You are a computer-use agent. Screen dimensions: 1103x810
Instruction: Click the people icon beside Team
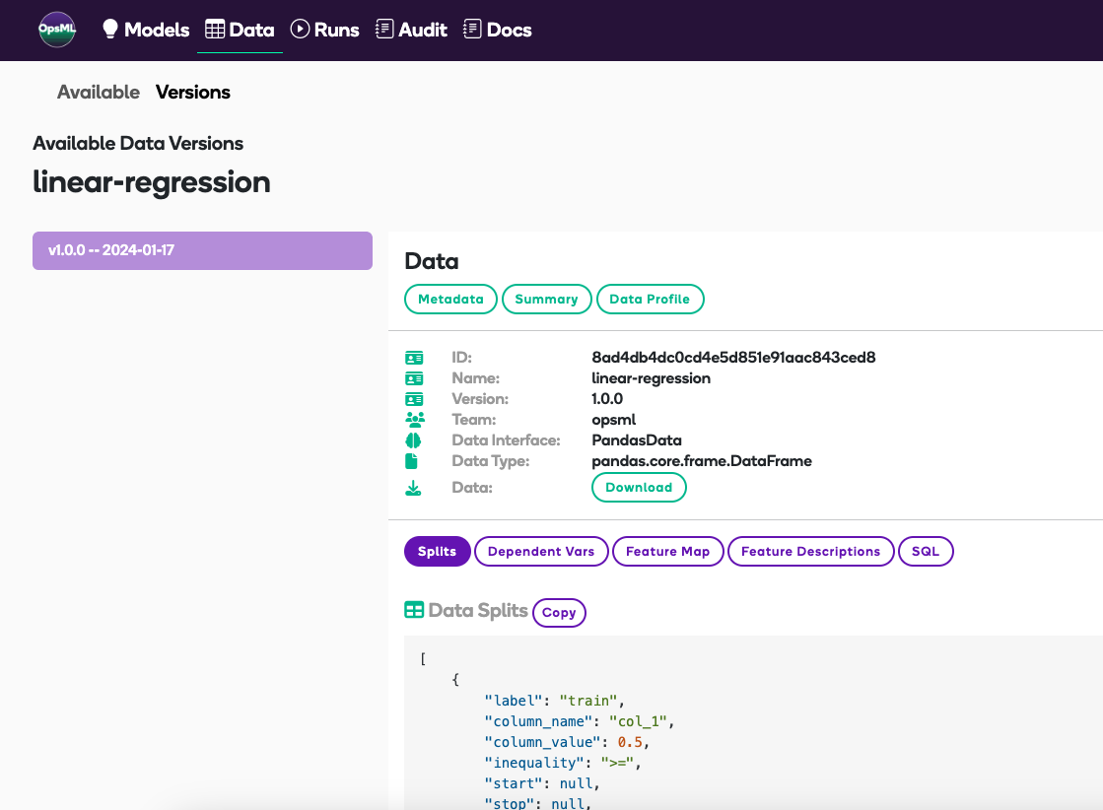415,420
